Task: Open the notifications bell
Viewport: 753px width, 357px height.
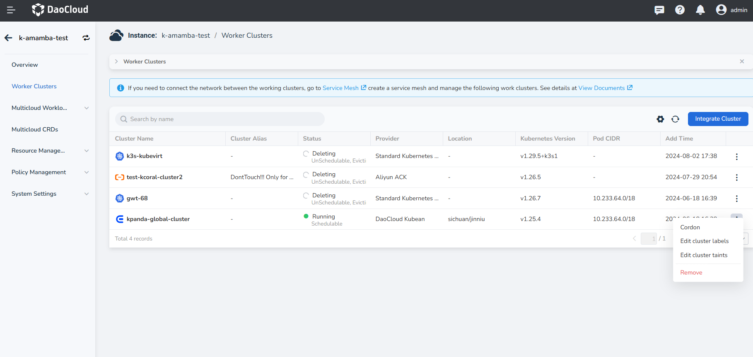Action: (700, 10)
